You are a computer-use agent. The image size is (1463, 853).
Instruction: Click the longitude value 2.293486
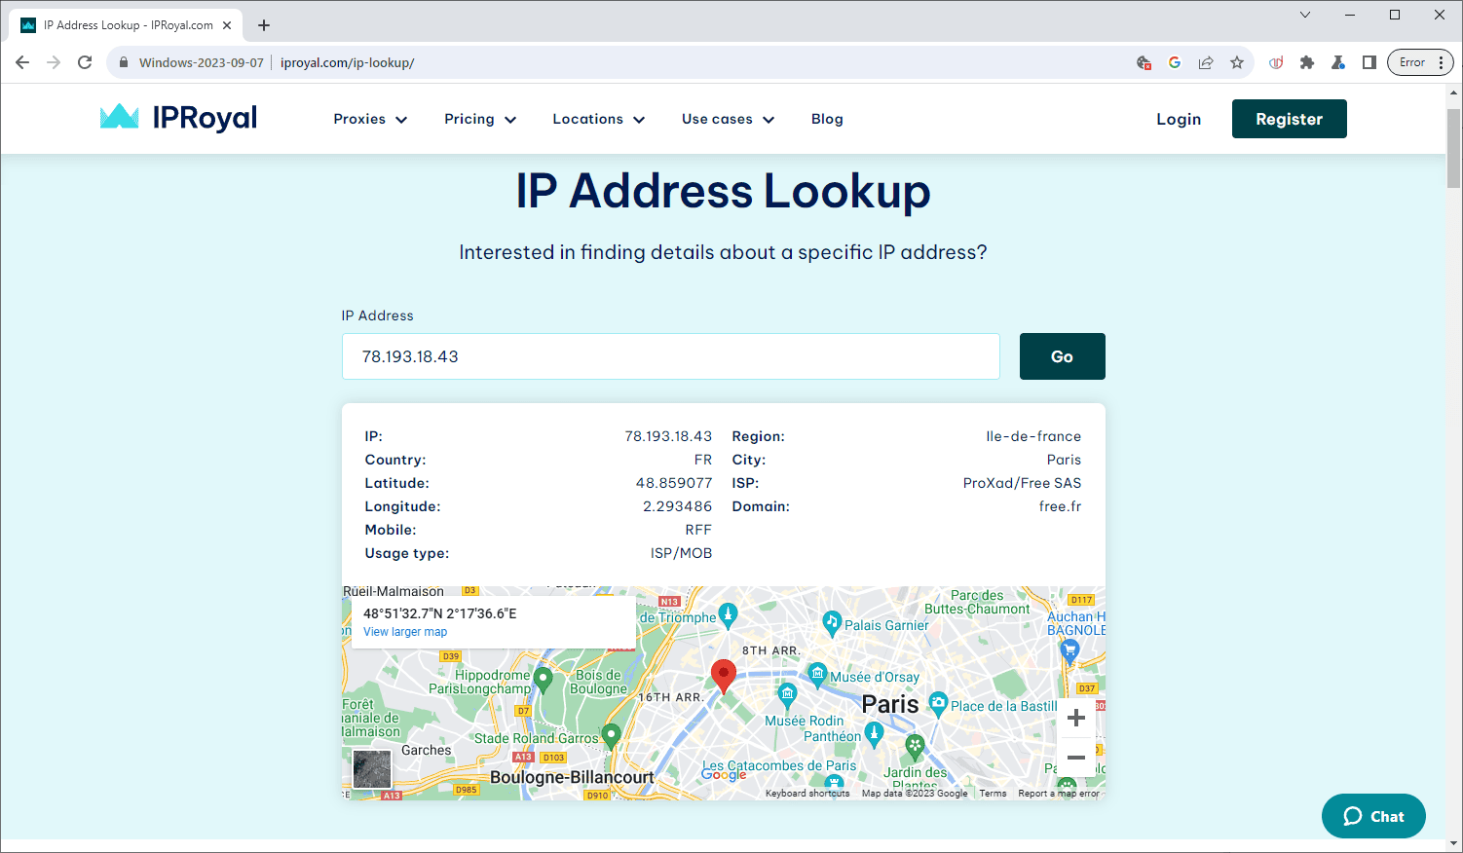tap(677, 506)
